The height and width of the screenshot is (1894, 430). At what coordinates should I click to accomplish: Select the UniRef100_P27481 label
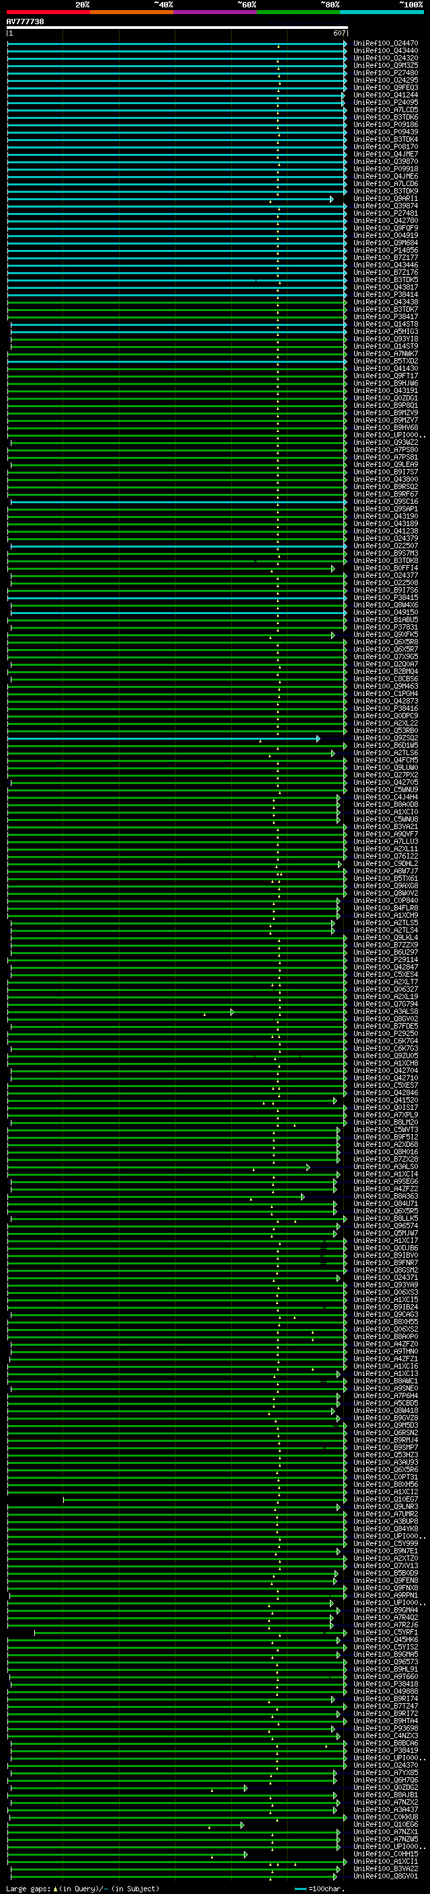coord(386,214)
